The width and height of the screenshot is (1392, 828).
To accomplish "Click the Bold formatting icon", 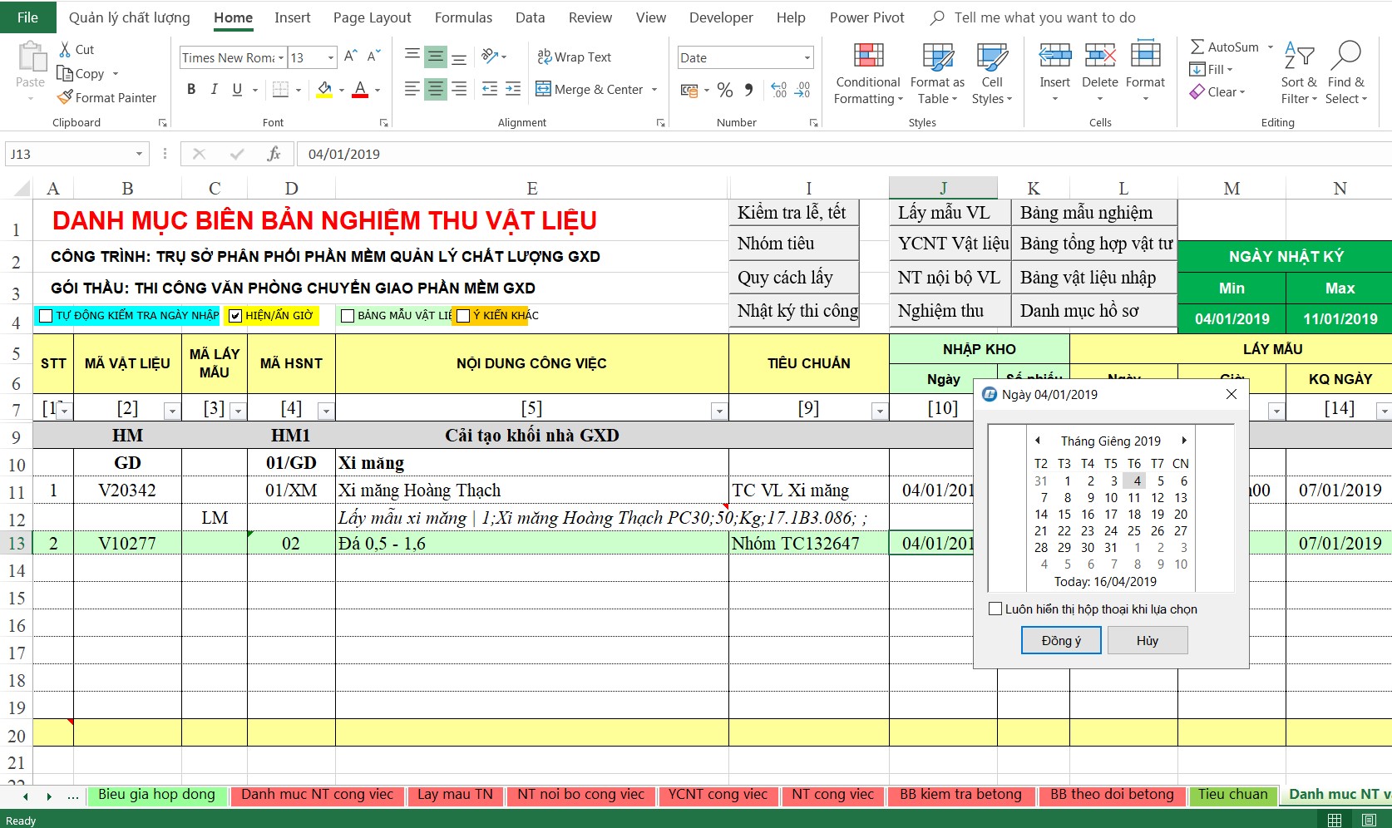I will pyautogui.click(x=191, y=89).
